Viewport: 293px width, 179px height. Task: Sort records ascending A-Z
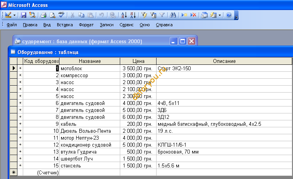tap(124, 15)
